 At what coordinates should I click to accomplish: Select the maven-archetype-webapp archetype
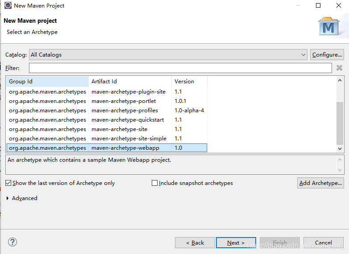tap(107, 148)
